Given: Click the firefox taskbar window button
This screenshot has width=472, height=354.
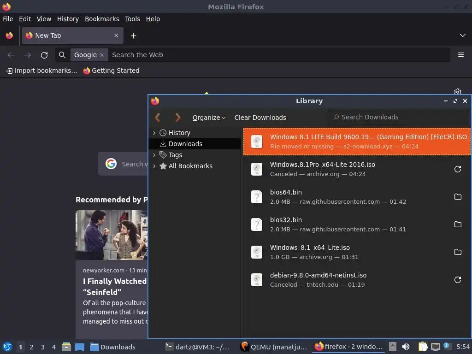Looking at the screenshot, I should (348, 347).
